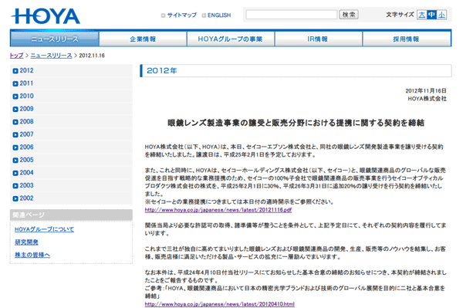Open the IR情報 tab

[318, 39]
